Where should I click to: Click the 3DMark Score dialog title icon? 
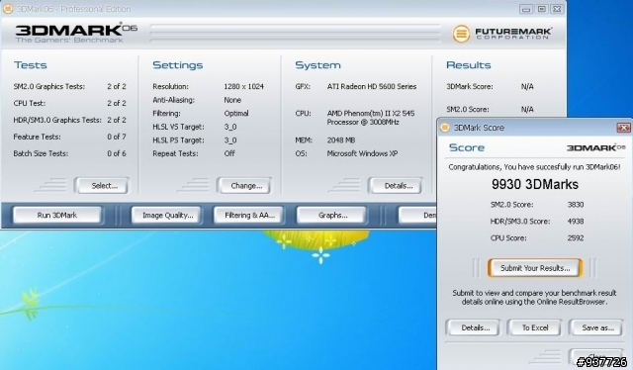444,128
